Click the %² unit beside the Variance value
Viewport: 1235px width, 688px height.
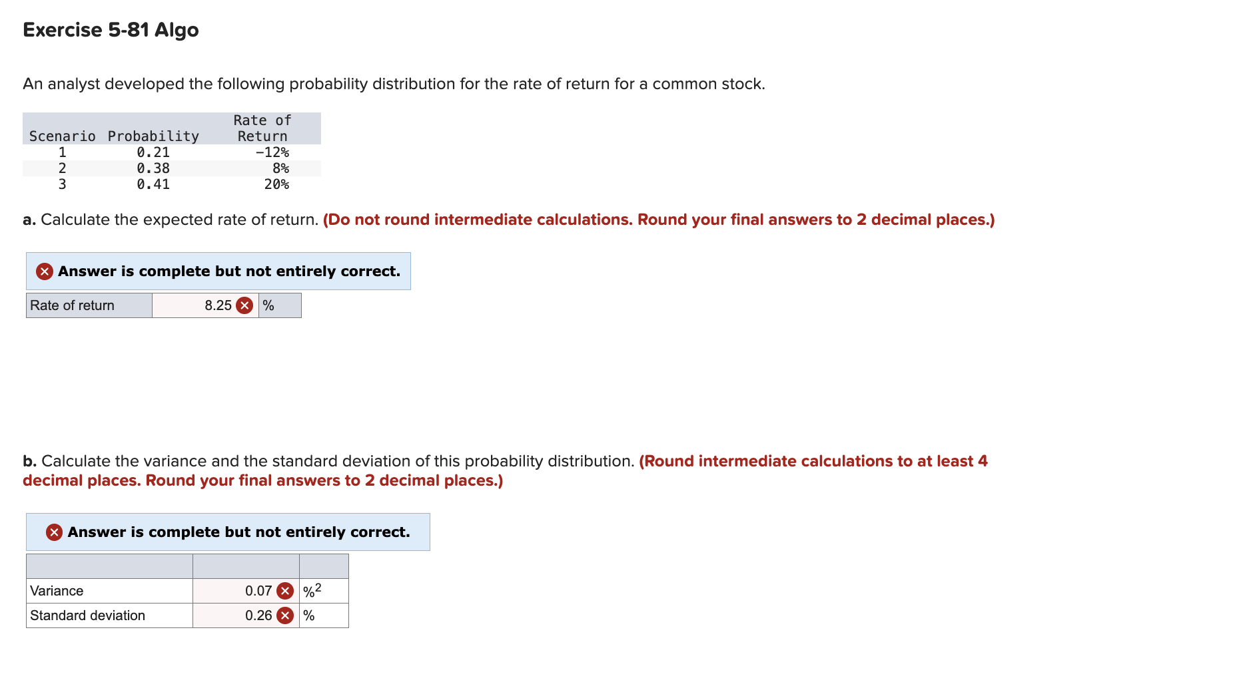(x=312, y=590)
